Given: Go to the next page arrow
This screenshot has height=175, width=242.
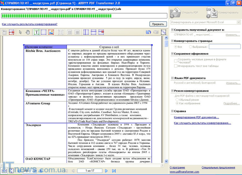Looking at the screenshot, I should (x=106, y=171).
